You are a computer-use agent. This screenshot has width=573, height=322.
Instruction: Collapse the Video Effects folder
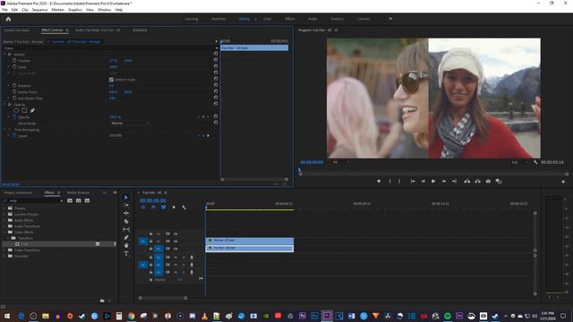(4, 233)
